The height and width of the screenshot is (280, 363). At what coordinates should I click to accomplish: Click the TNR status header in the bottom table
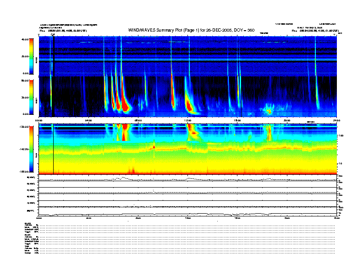coord(27,247)
